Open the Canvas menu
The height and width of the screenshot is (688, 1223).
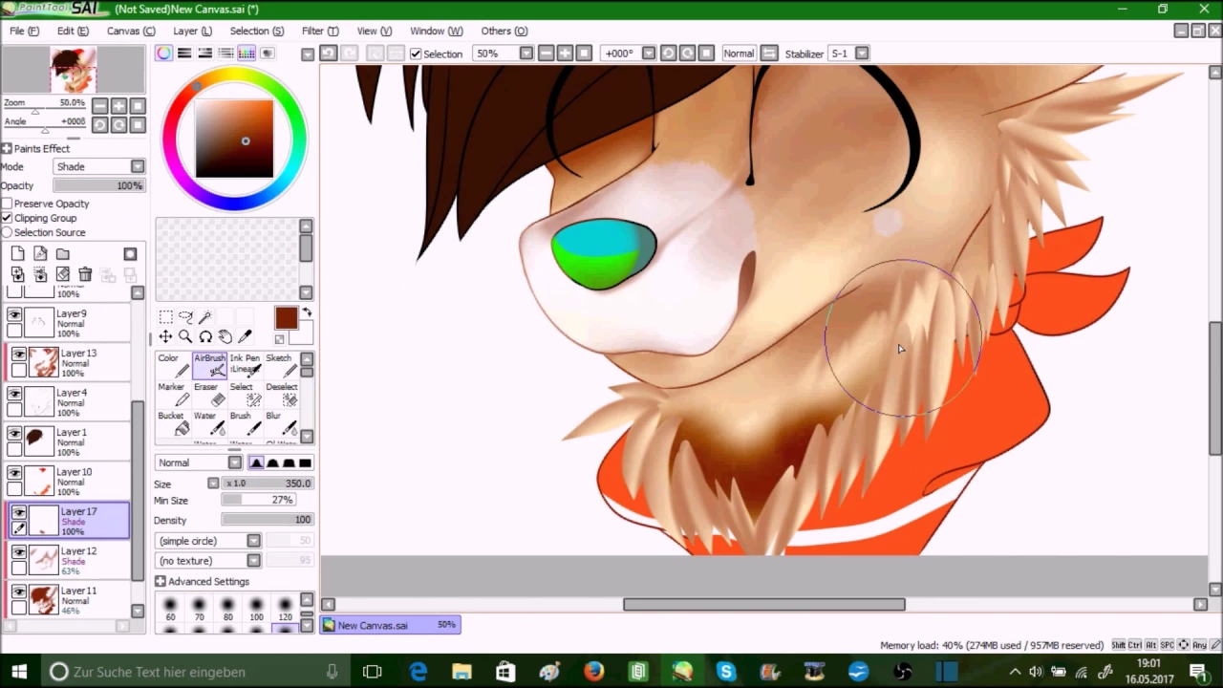(131, 31)
